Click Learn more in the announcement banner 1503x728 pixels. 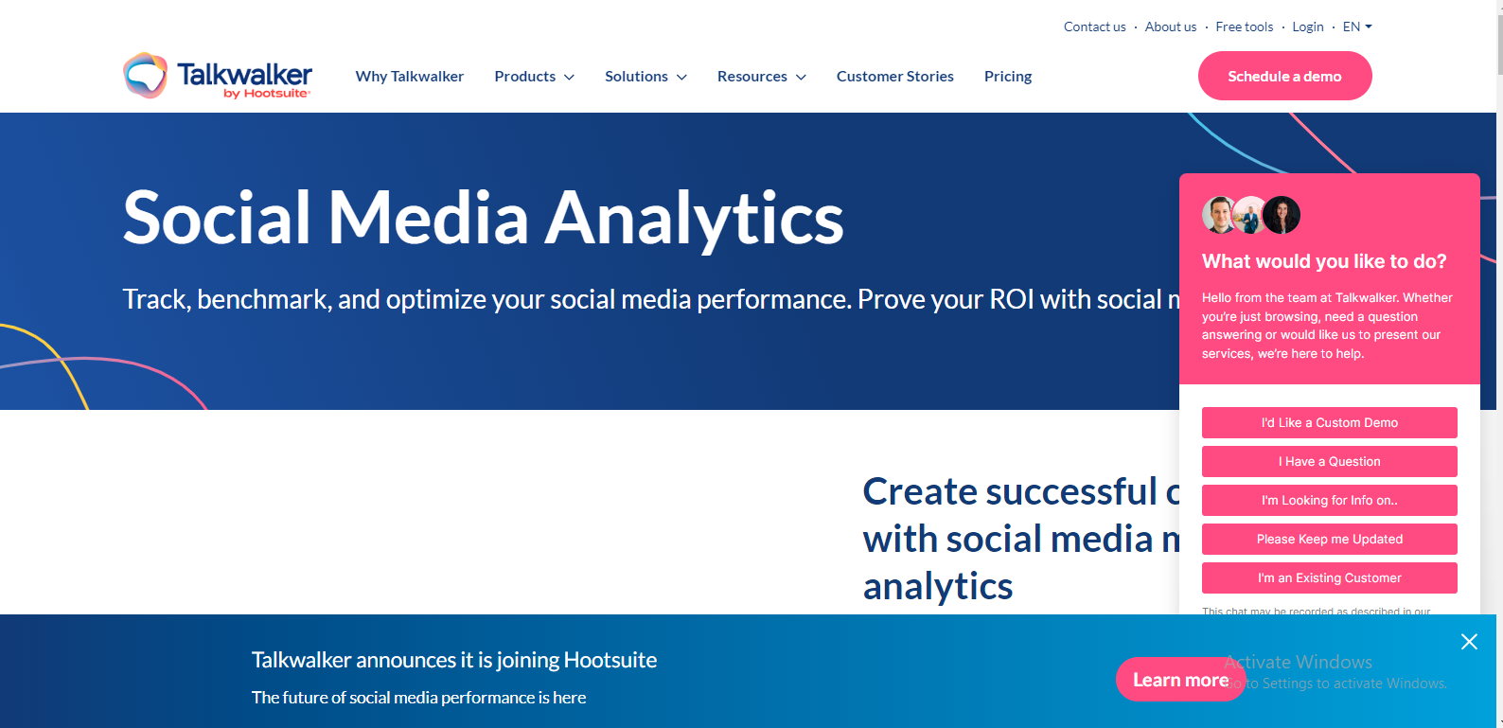click(1180, 679)
